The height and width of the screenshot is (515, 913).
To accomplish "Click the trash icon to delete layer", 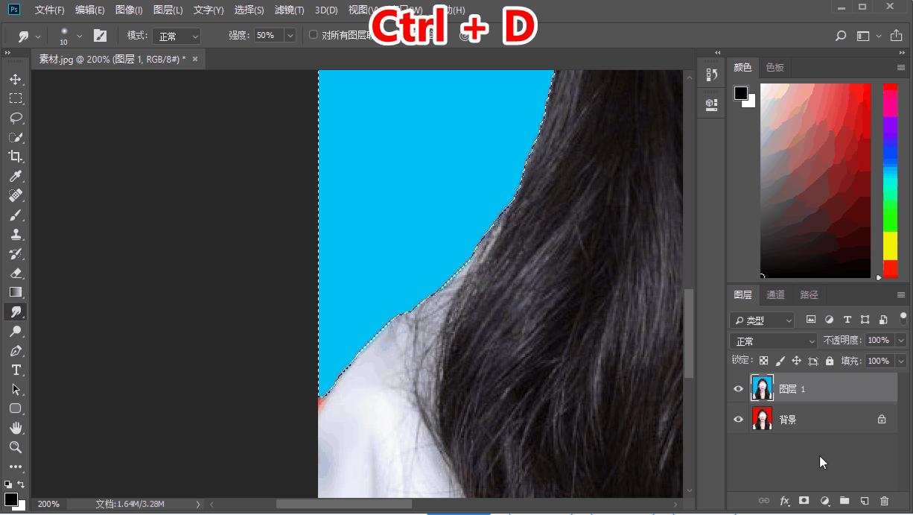I will click(885, 502).
